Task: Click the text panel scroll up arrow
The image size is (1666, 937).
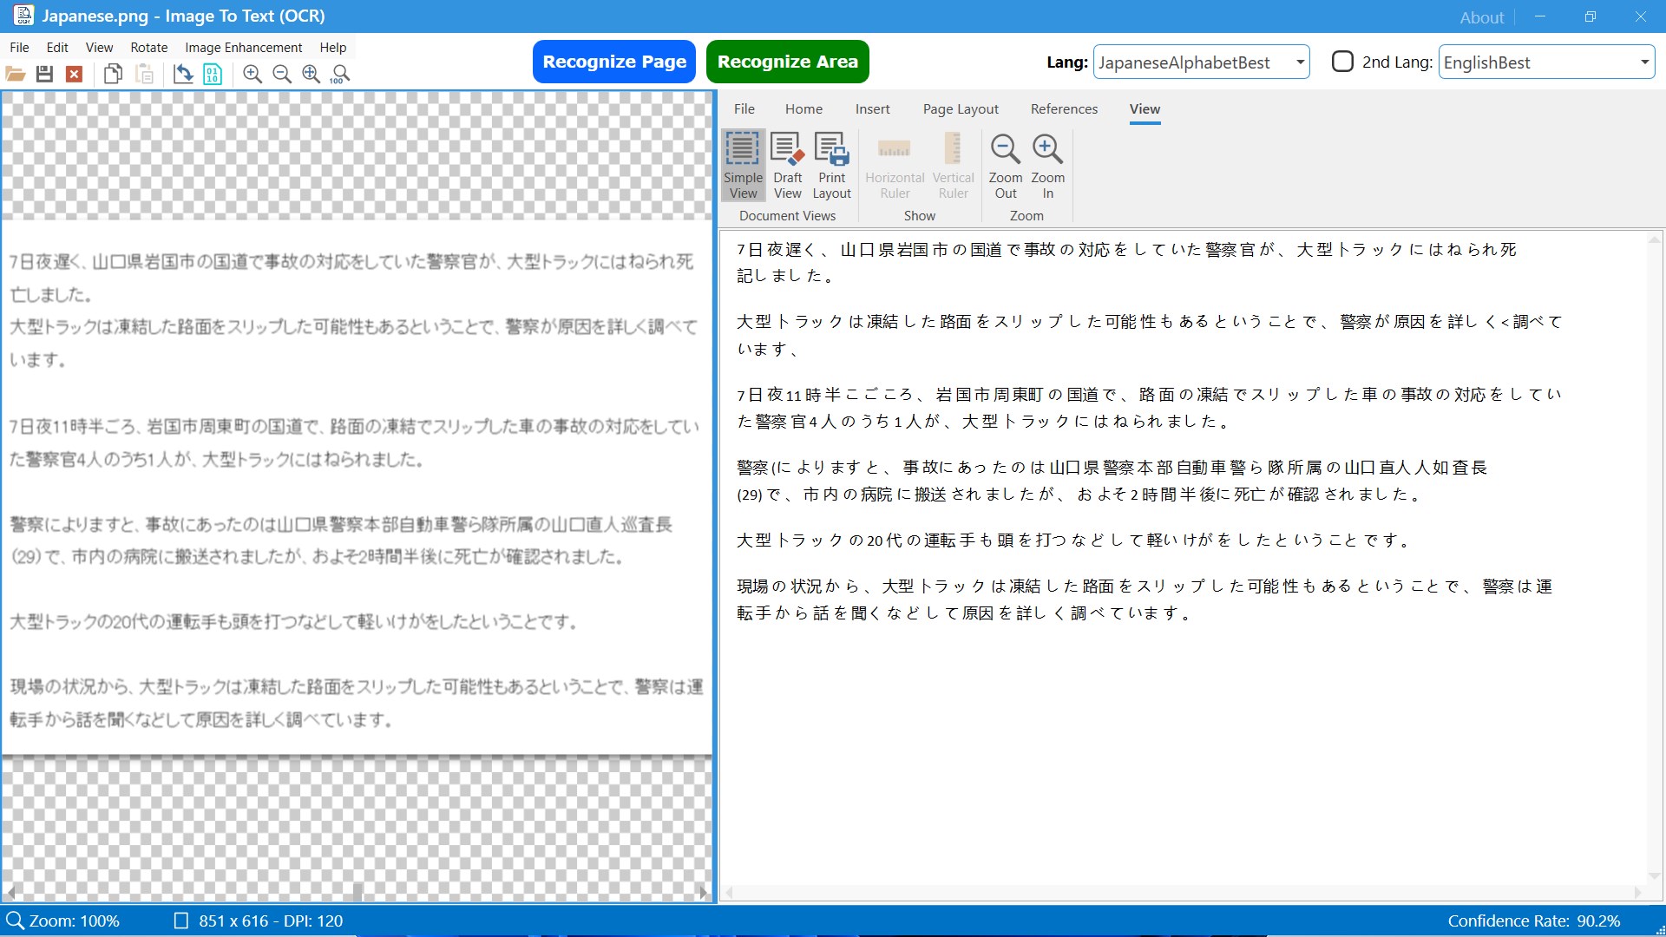Action: coord(1654,239)
